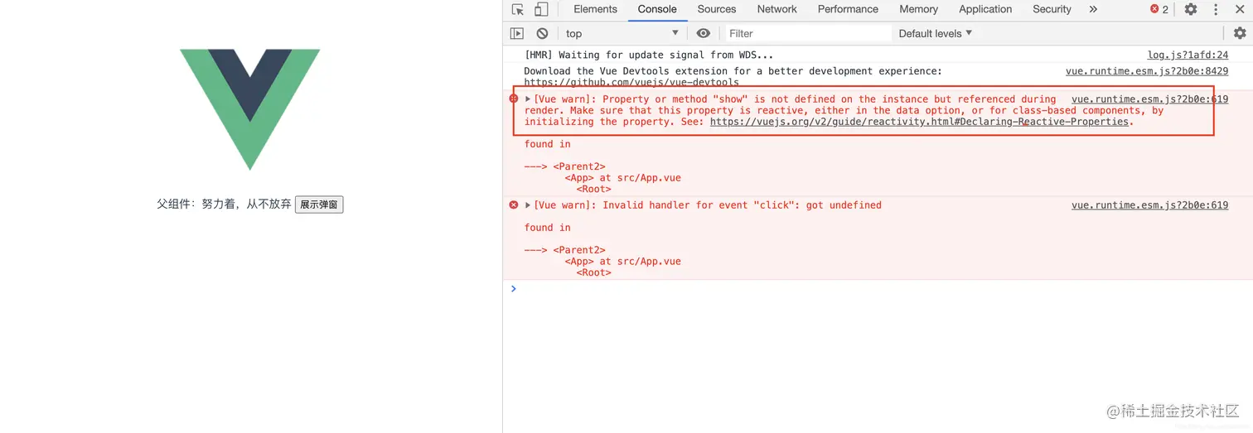Select the '[HMR] Waiting for update signal' message

pyautogui.click(x=649, y=55)
